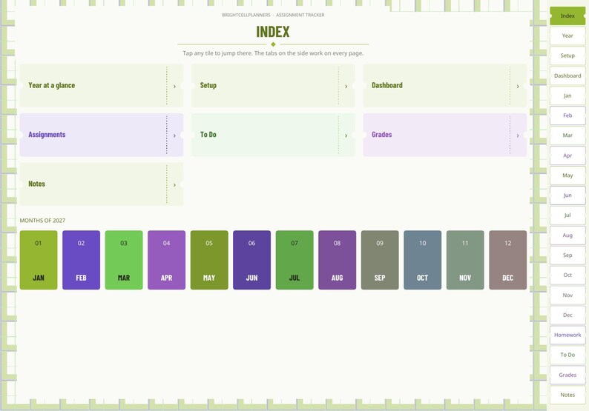Switch to the Setup side tab
The image size is (589, 411).
pos(567,56)
